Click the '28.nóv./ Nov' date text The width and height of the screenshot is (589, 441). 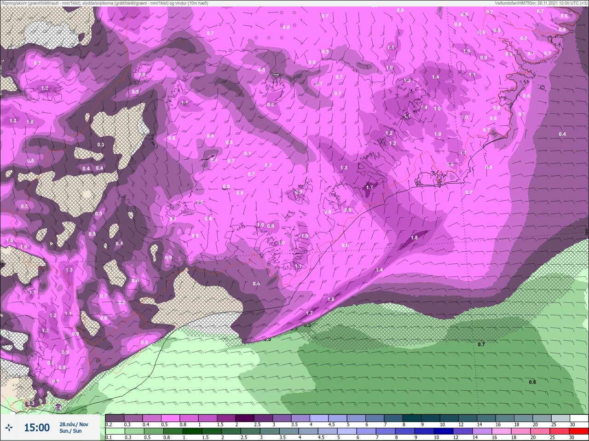tap(74, 424)
